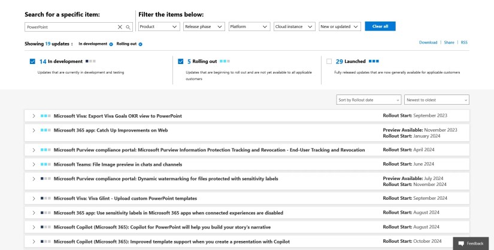
Task: Uncheck the Rolling out checkbox
Action: 180,61
